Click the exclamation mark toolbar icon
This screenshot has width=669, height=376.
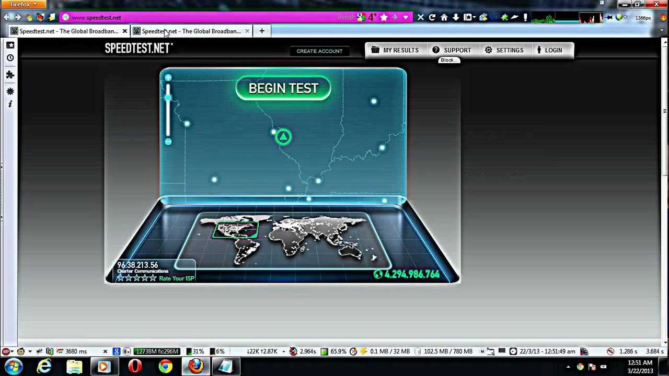pyautogui.click(x=525, y=17)
